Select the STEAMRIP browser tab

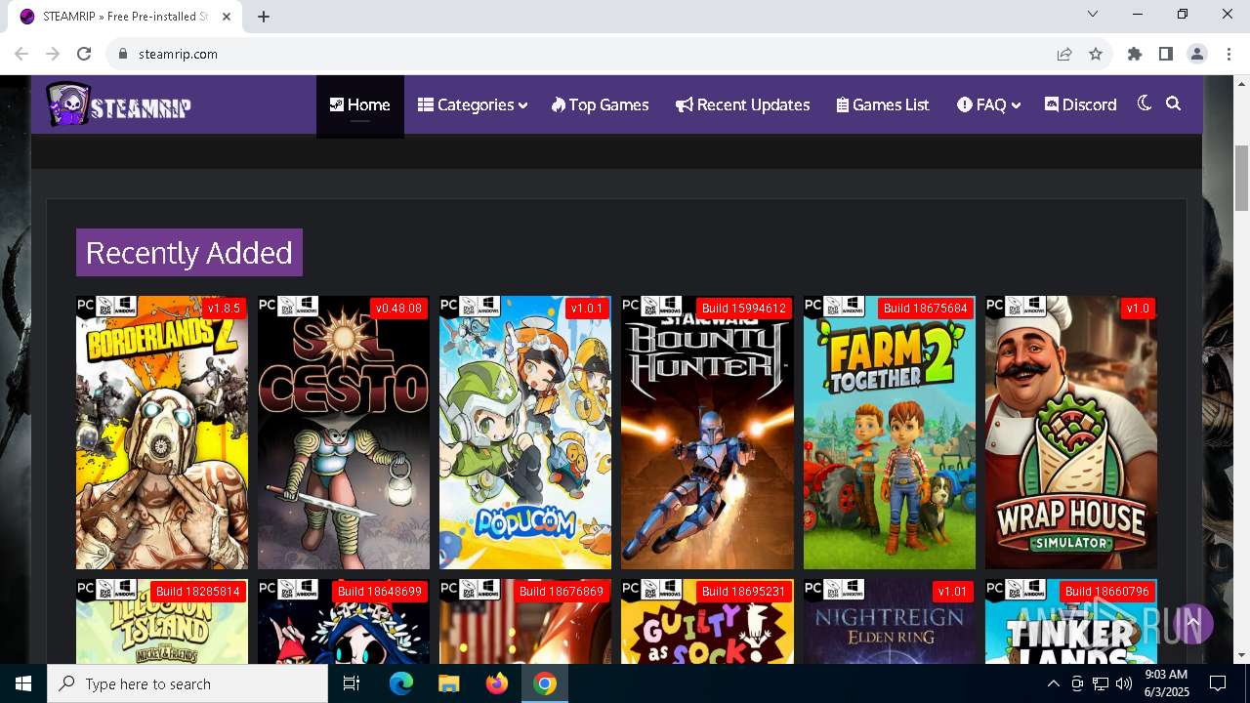pyautogui.click(x=125, y=17)
